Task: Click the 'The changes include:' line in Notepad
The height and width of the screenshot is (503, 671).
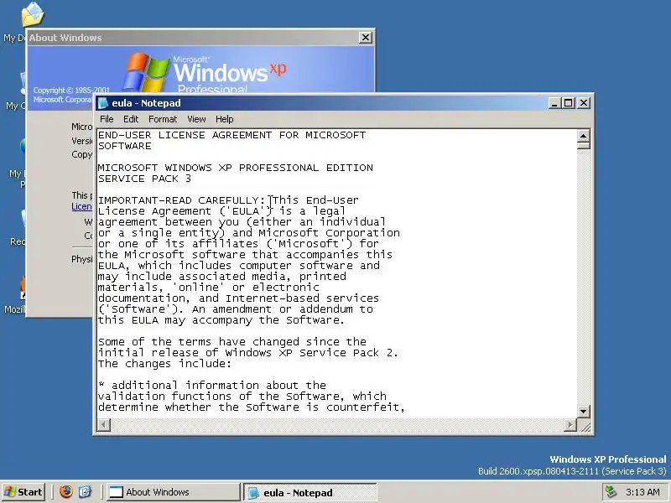Action: [164, 364]
